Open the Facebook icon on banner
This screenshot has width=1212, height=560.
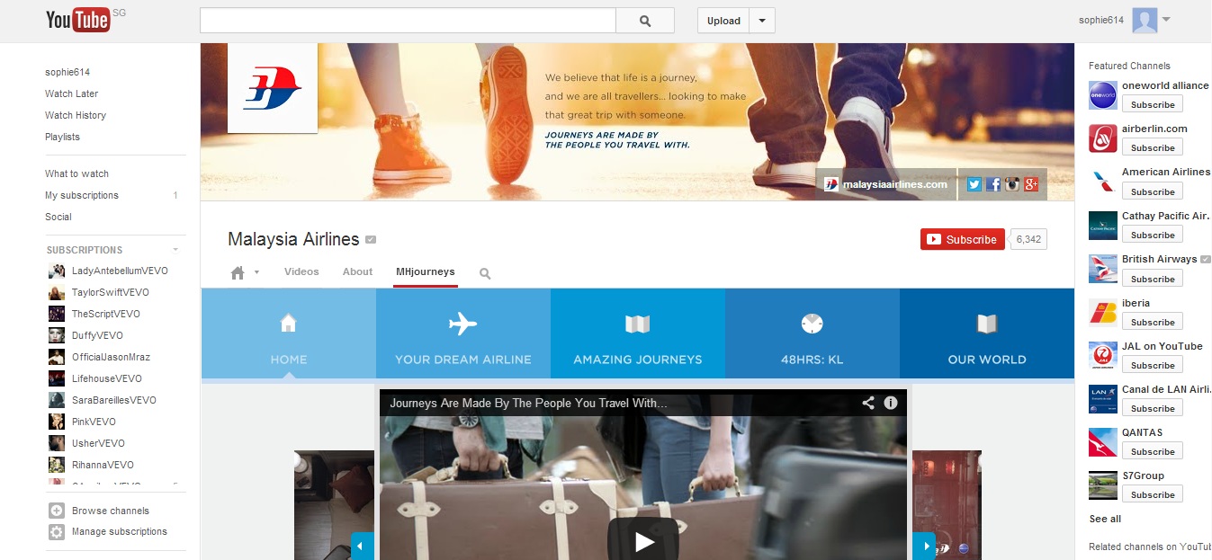992,184
